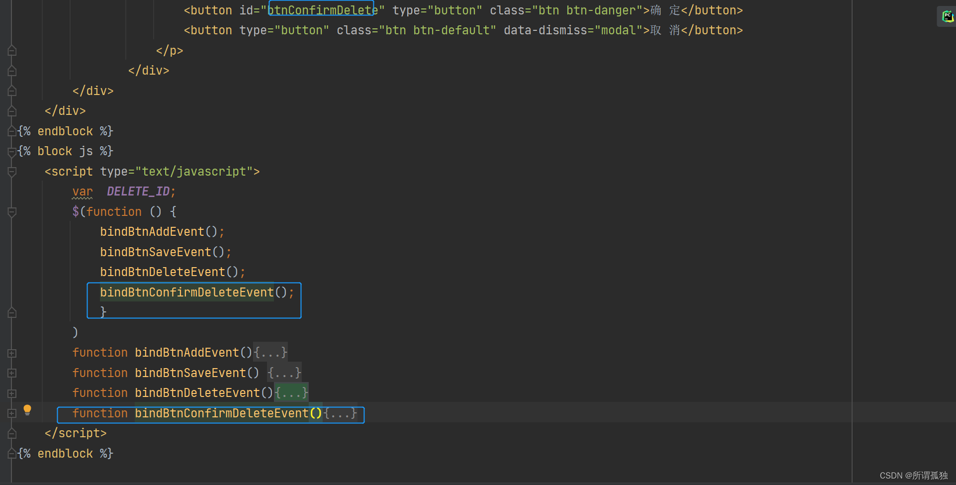Screen dimensions: 956x485
Task: Click the function bindBtnDeleteEvent declaration name
Action: point(197,393)
